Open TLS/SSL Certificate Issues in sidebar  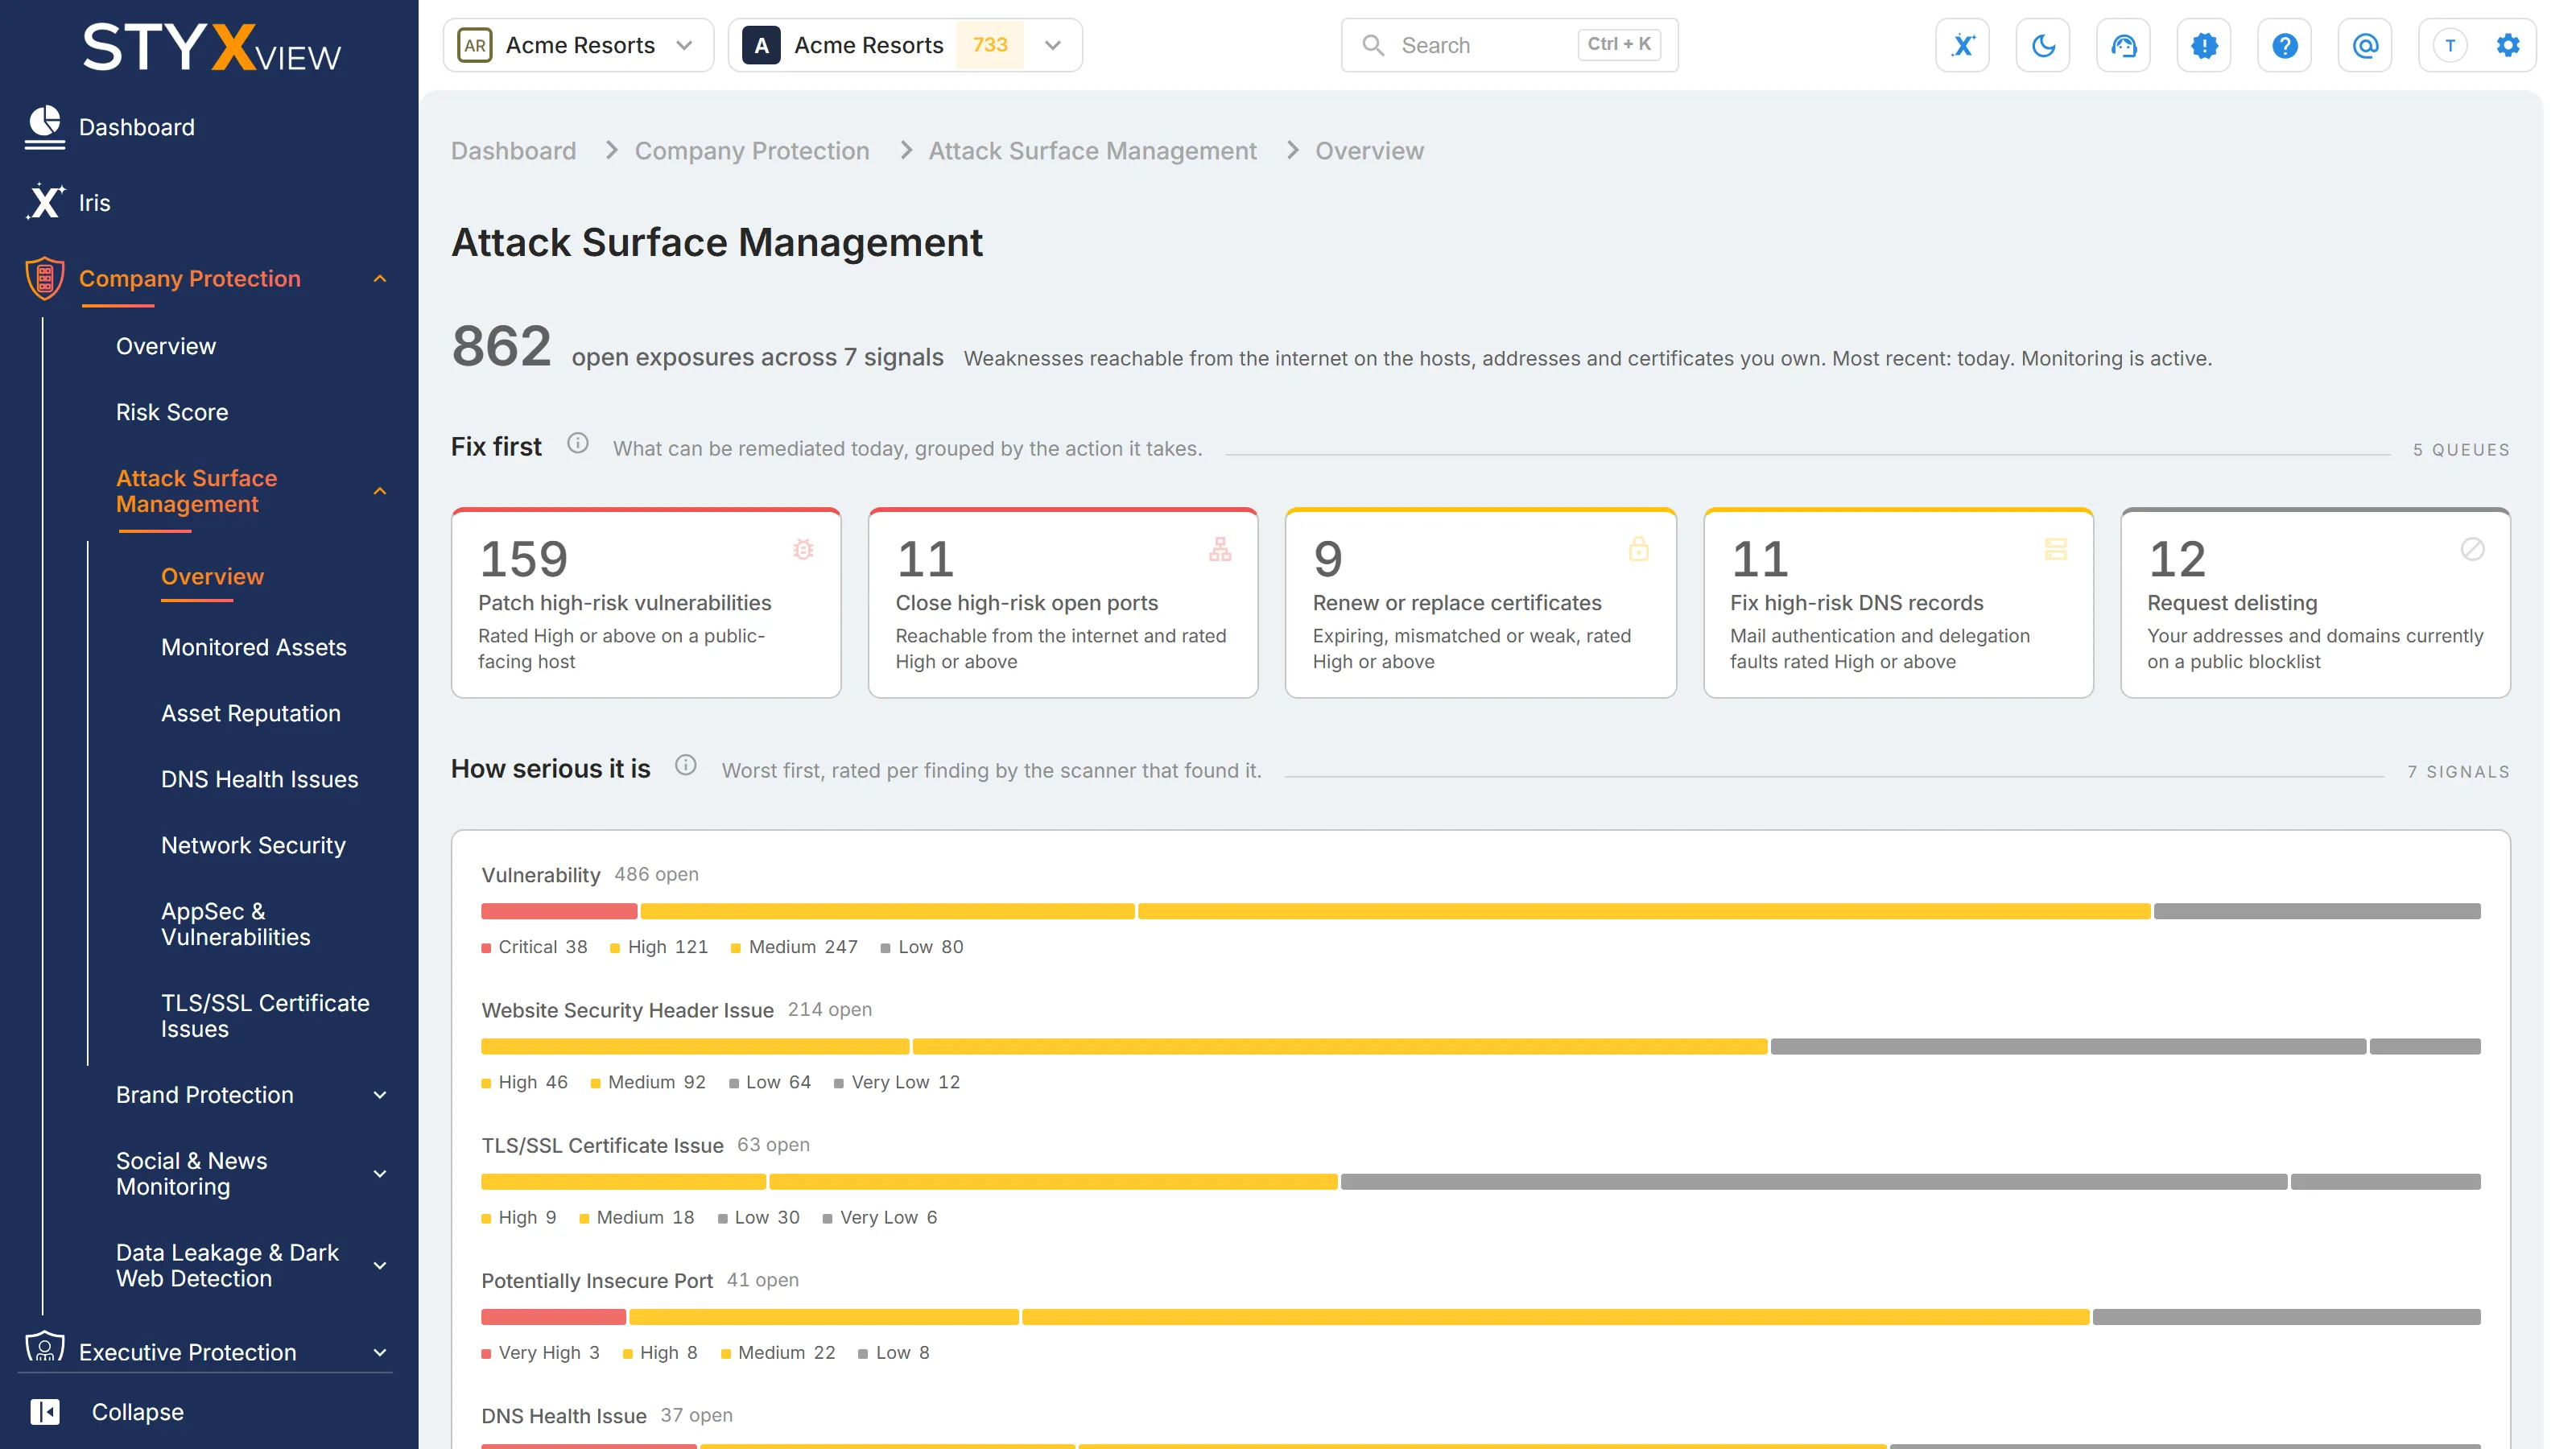point(266,1016)
